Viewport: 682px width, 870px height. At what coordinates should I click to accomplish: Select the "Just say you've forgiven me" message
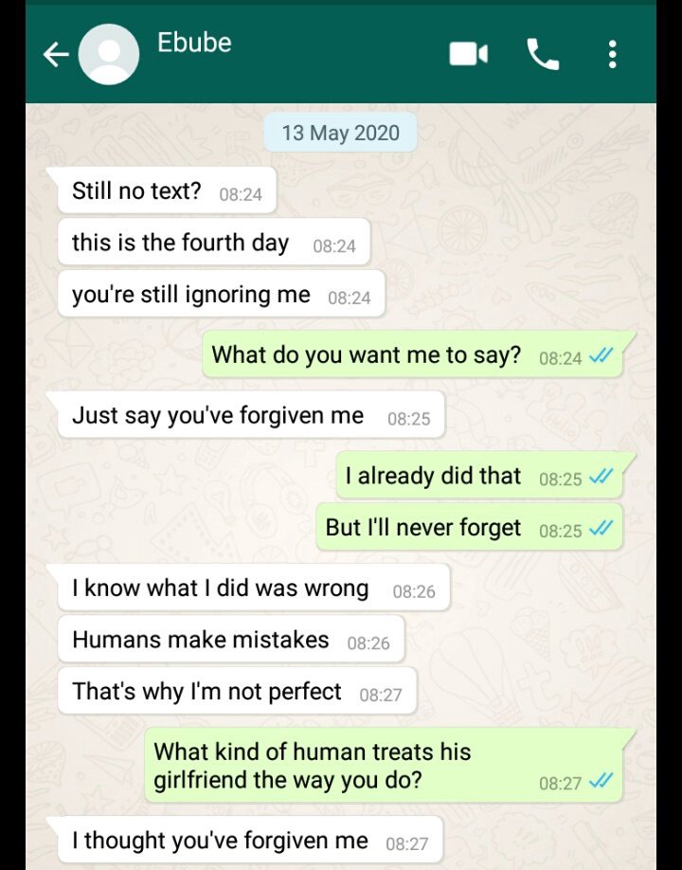(x=251, y=415)
